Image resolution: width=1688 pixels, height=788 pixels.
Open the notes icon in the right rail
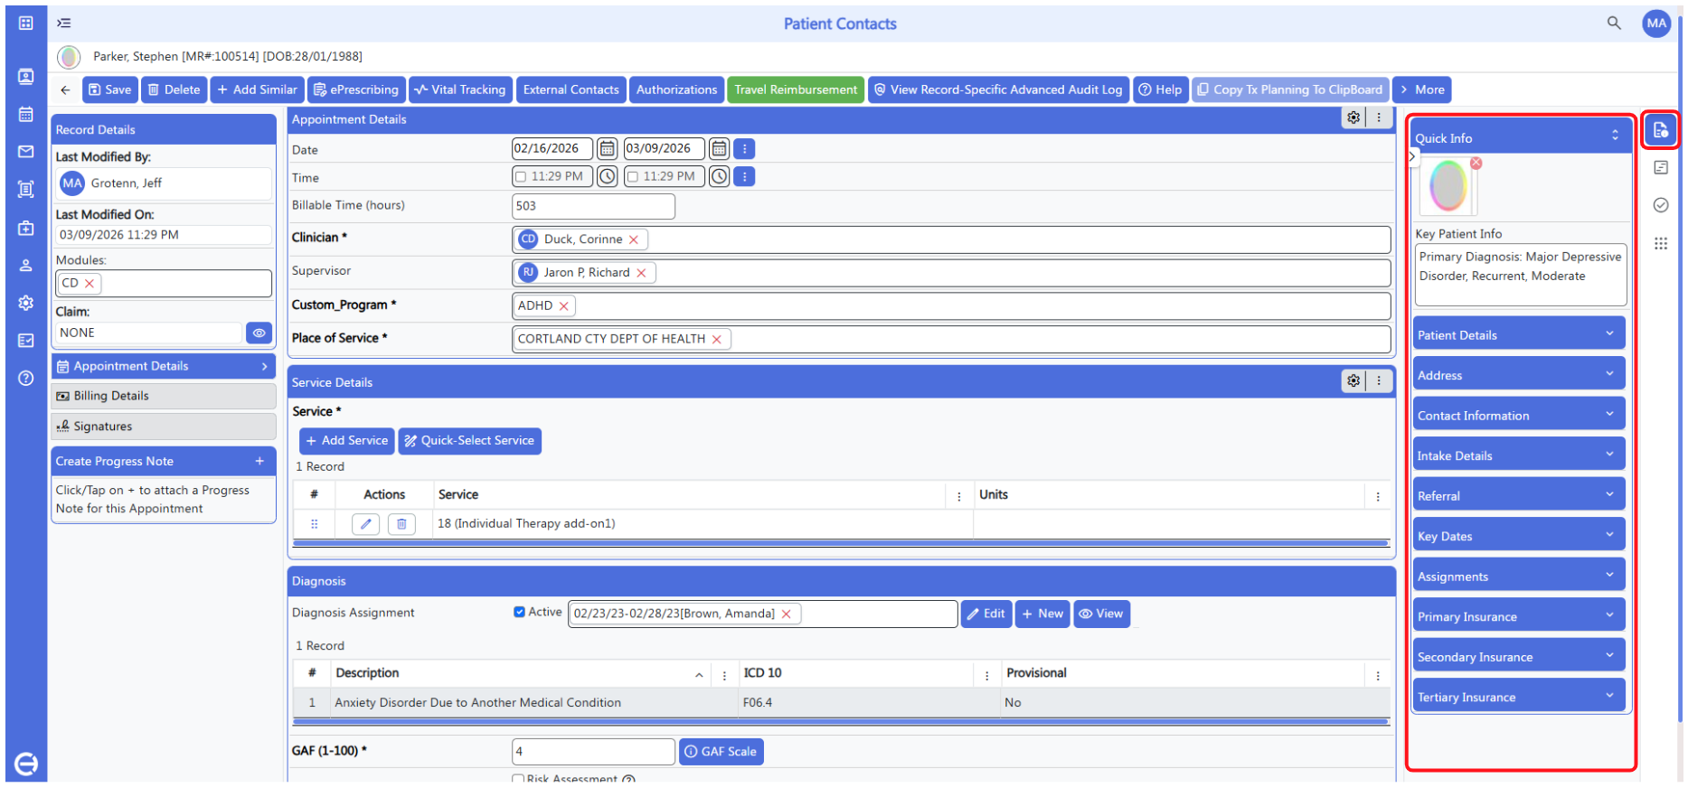click(1661, 167)
